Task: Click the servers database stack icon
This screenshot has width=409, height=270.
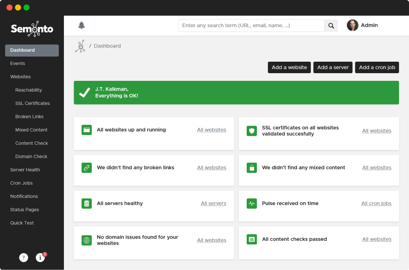Action: pyautogui.click(x=87, y=204)
